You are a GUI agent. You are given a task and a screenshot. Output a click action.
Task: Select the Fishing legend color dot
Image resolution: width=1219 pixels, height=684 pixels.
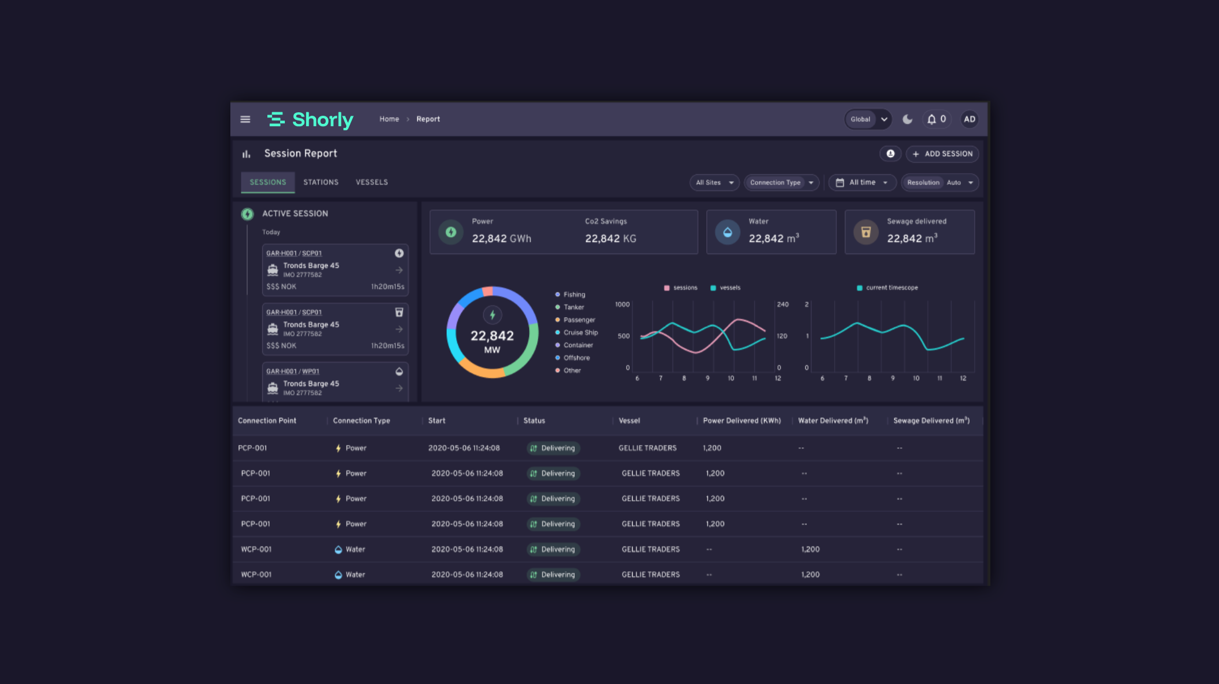point(557,295)
